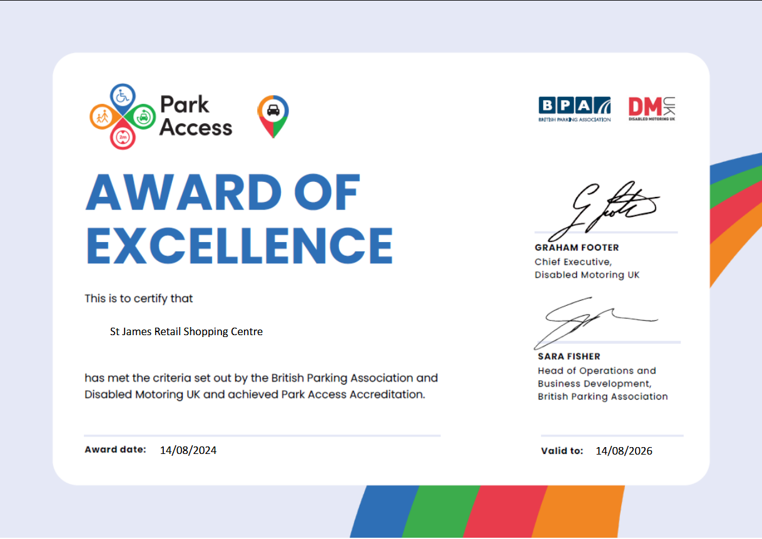Image resolution: width=762 pixels, height=539 pixels.
Task: Click the valid to date 14/08/2026
Action: coord(624,451)
